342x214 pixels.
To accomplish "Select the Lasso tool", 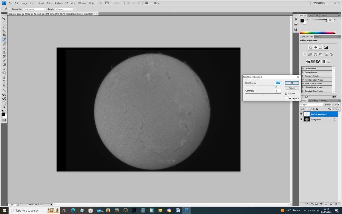I will (x=4, y=27).
